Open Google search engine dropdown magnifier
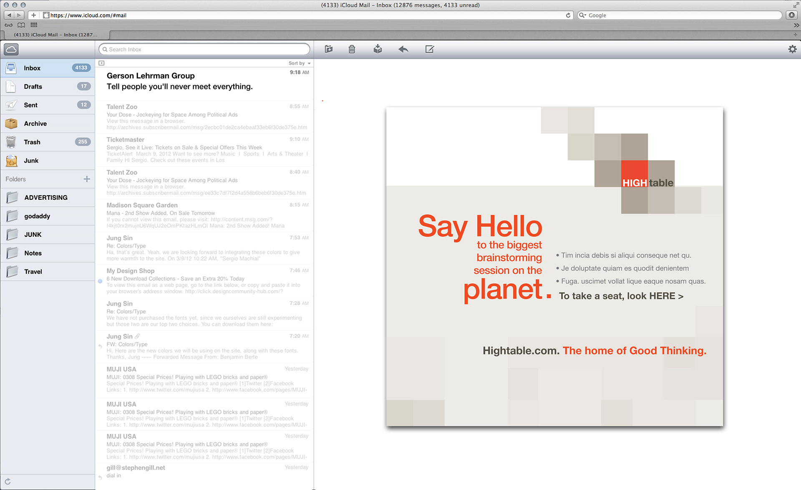This screenshot has height=490, width=801. pos(583,15)
